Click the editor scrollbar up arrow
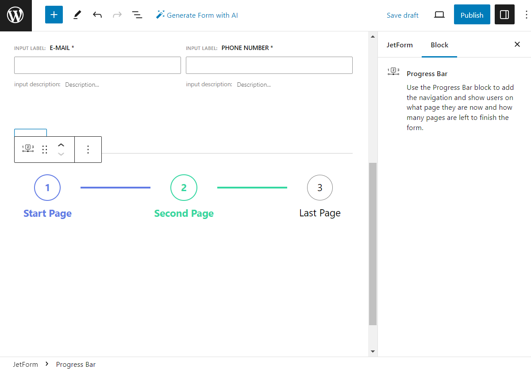 pyautogui.click(x=373, y=36)
